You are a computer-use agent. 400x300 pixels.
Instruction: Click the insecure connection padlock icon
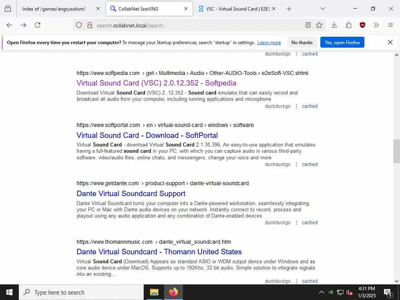tap(89, 25)
